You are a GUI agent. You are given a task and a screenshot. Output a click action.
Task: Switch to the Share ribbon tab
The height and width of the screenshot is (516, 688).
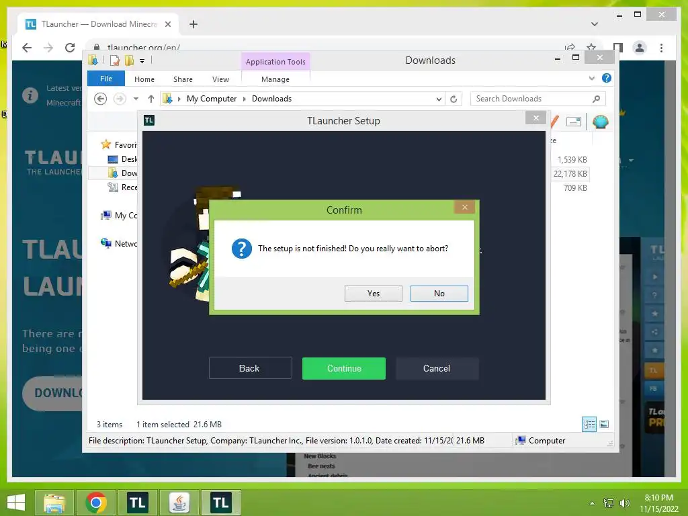[183, 79]
